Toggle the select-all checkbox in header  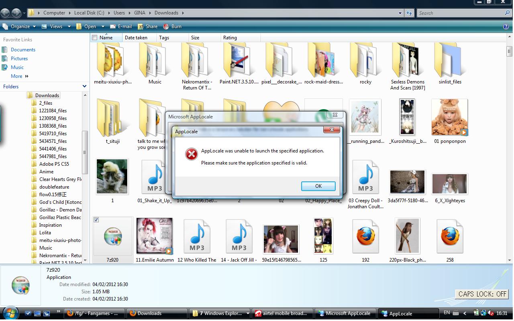pyautogui.click(x=95, y=38)
